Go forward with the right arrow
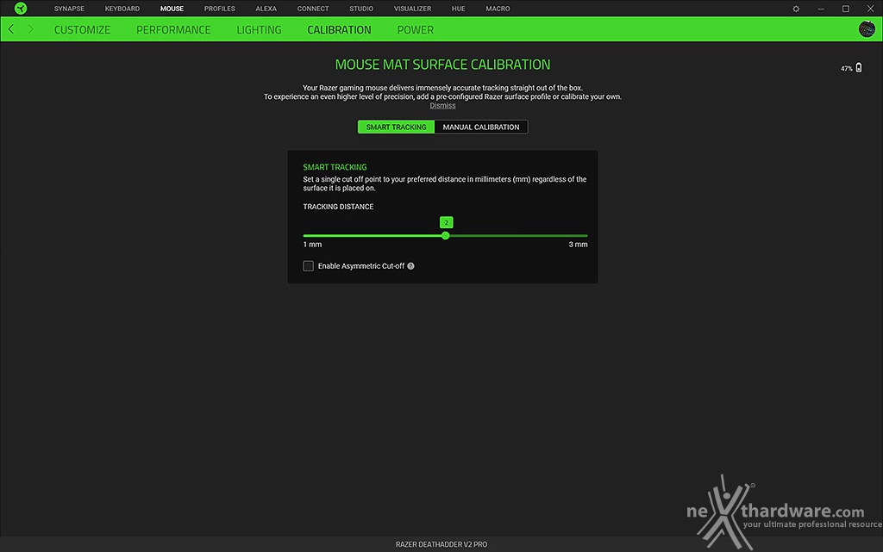The width and height of the screenshot is (883, 552). point(30,29)
